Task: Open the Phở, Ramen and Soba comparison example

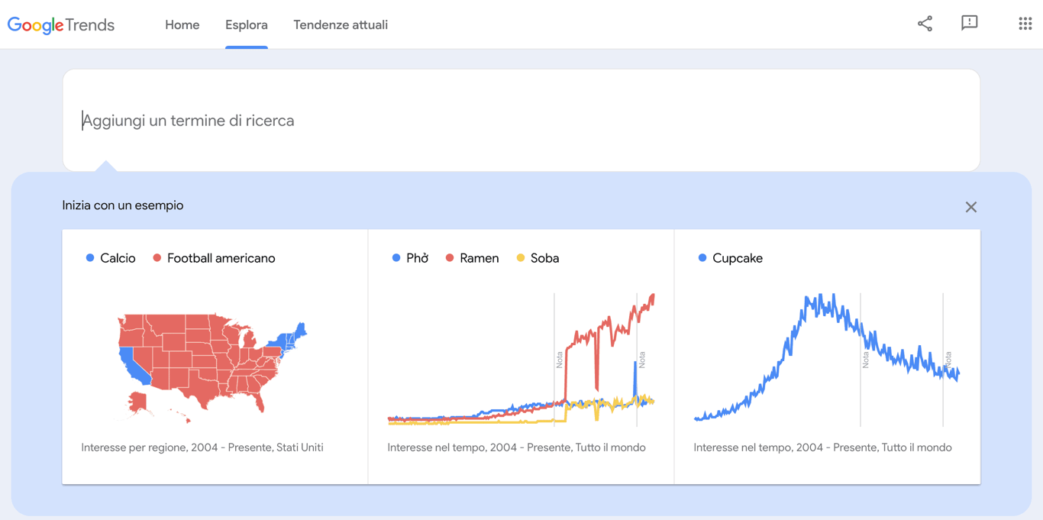Action: pyautogui.click(x=521, y=355)
